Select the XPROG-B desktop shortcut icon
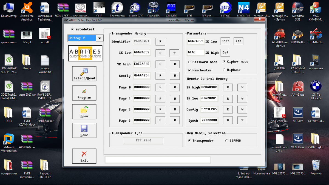 pyautogui.click(x=297, y=36)
